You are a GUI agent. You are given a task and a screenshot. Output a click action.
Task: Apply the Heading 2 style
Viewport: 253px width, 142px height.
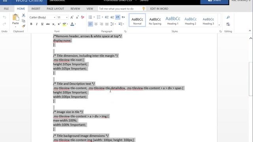pyautogui.click(x=191, y=20)
